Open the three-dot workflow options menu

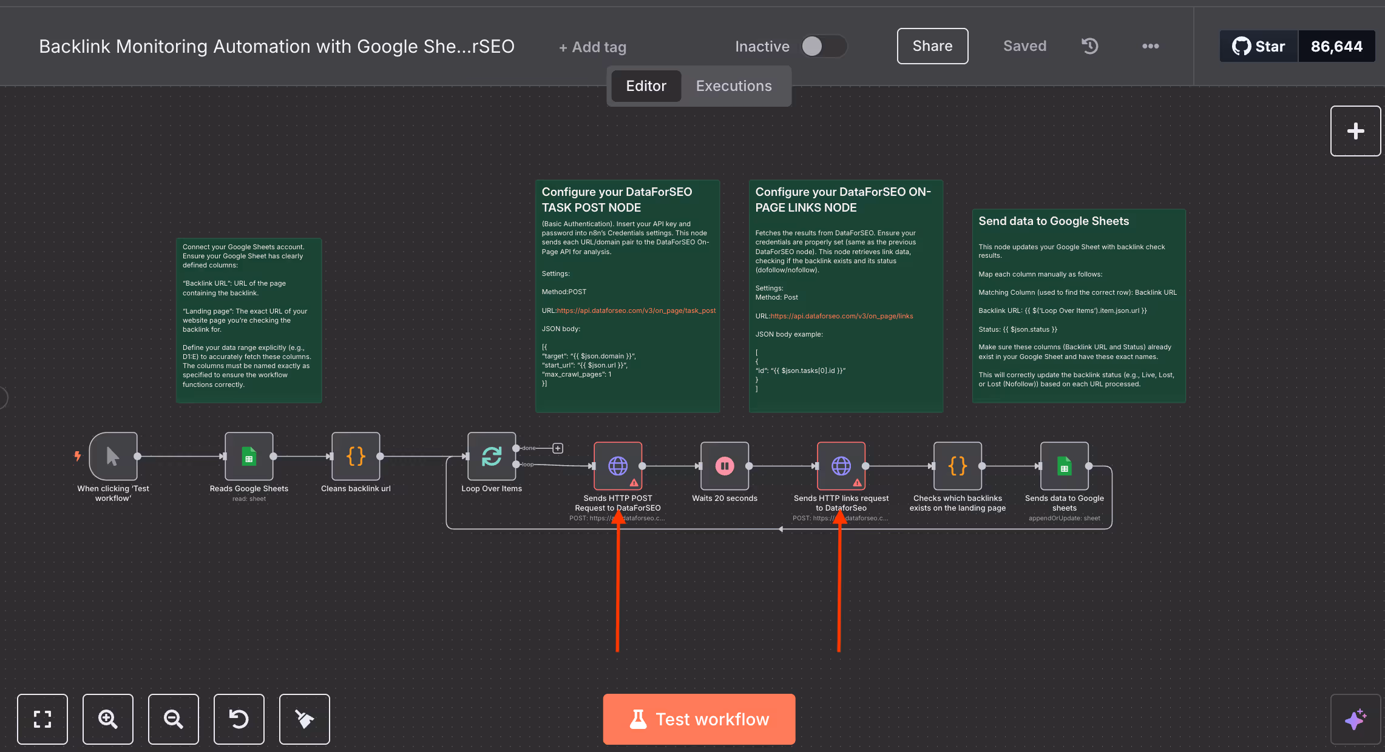(1151, 46)
